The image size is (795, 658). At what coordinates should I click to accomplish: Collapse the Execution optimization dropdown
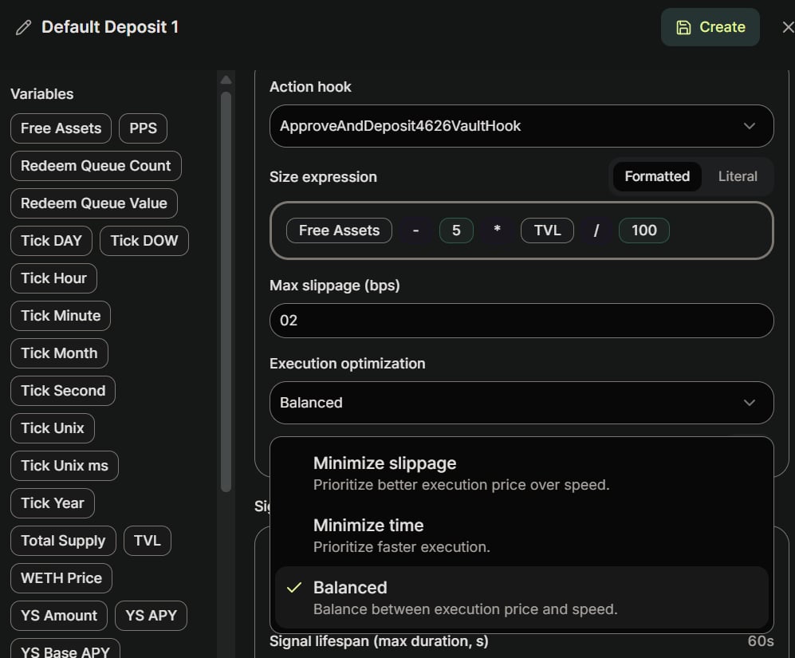point(521,404)
